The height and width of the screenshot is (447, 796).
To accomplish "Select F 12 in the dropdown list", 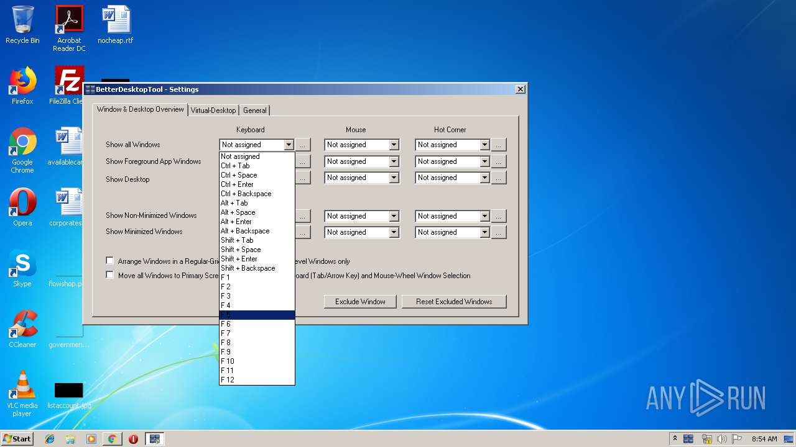I will 257,380.
